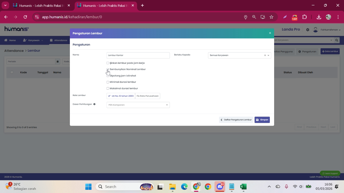Viewport: 344px width, 193px height.
Task: Click Dasar Perhitungan info icon
Action: (x=94, y=104)
